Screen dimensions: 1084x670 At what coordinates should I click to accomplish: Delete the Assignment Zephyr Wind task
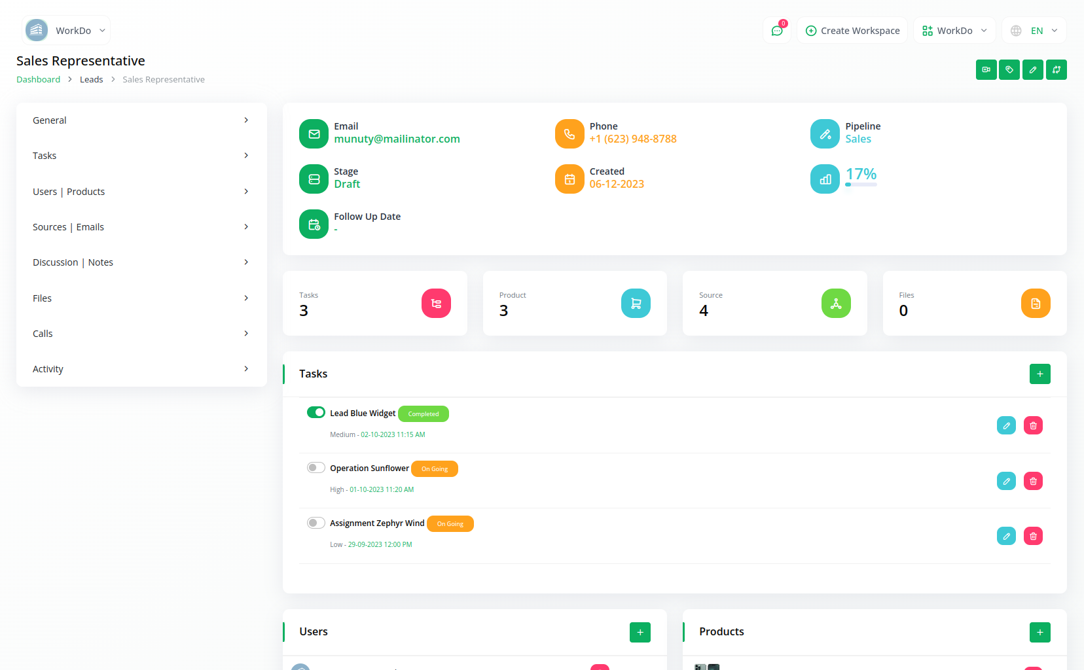[x=1033, y=536]
